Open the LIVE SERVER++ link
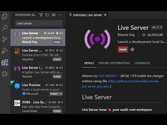This screenshot has height=125, width=167. coord(109,76)
